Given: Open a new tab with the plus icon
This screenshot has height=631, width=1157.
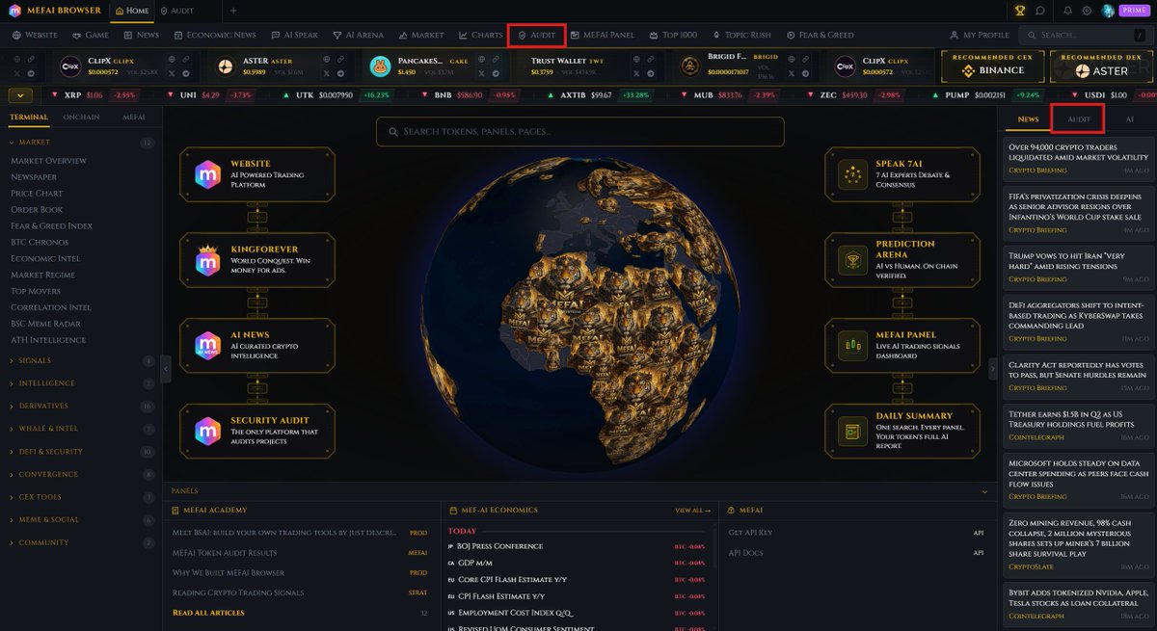Looking at the screenshot, I should [232, 11].
